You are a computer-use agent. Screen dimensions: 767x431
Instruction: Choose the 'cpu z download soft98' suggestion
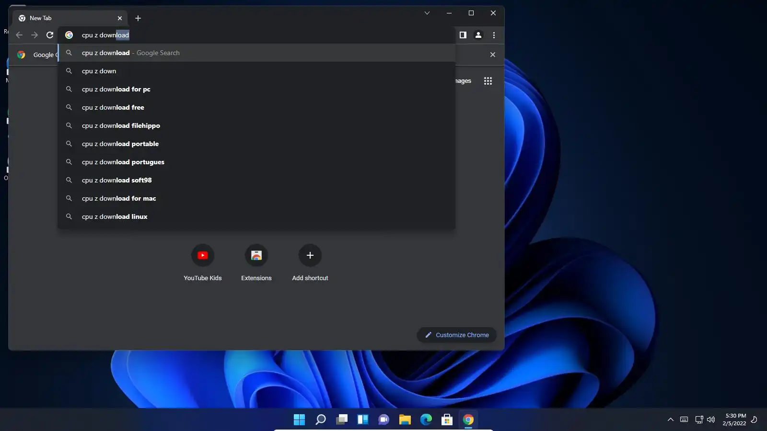point(256,180)
